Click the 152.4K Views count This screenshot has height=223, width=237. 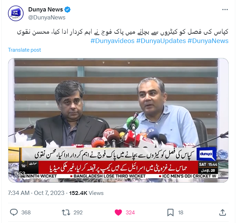pyautogui.click(x=86, y=193)
